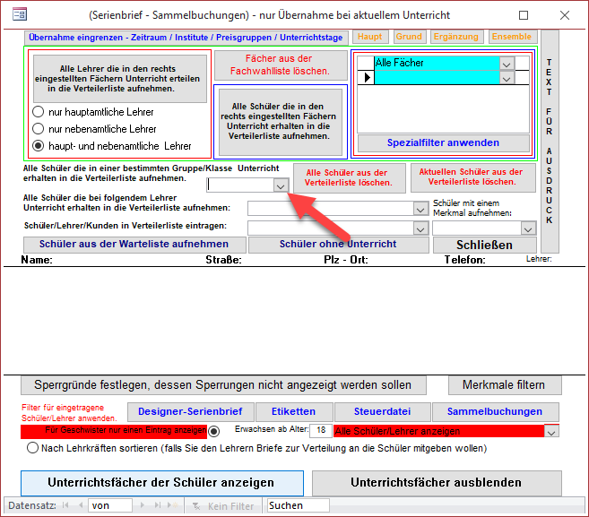Go to previous record in navigation bar

[x=80, y=505]
